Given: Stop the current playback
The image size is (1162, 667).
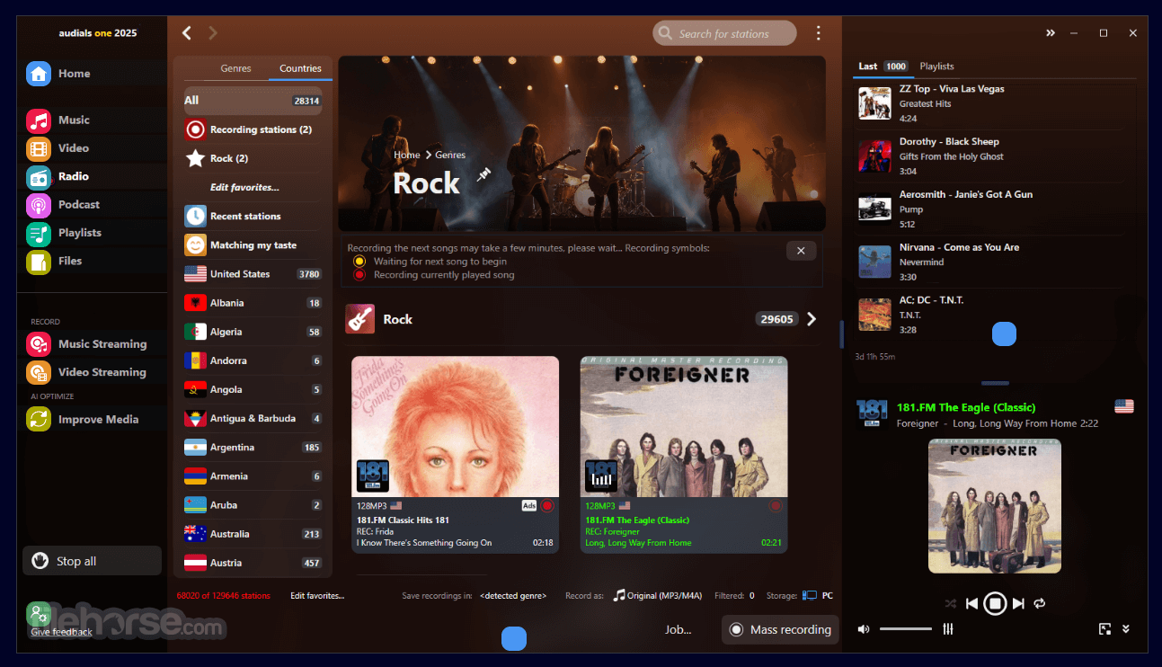Looking at the screenshot, I should (995, 603).
